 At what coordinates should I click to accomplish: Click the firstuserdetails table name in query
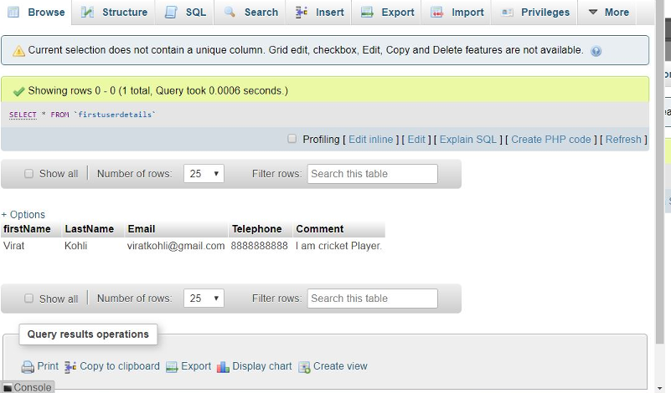click(x=115, y=115)
